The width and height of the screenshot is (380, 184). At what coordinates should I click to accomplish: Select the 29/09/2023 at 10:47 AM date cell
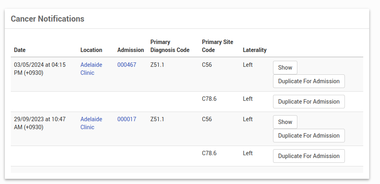pyautogui.click(x=40, y=123)
